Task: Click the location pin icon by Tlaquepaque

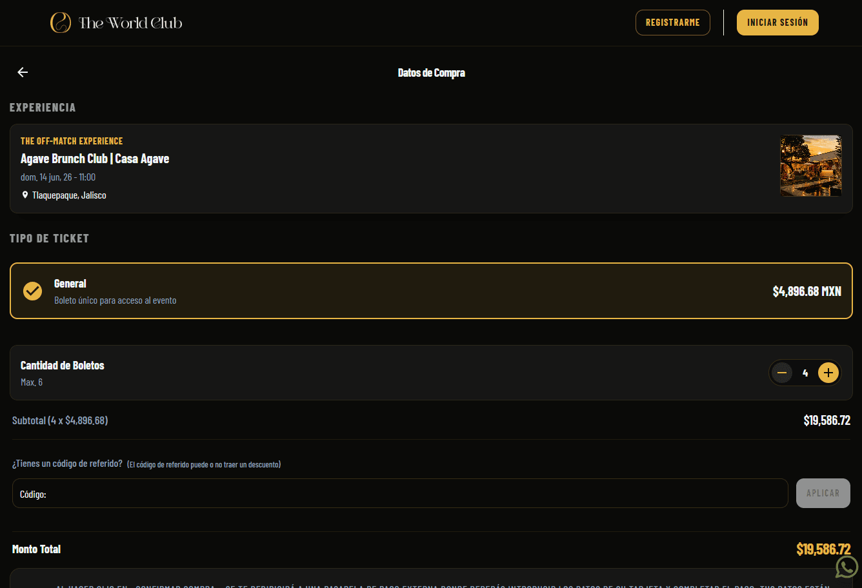Action: 25,195
